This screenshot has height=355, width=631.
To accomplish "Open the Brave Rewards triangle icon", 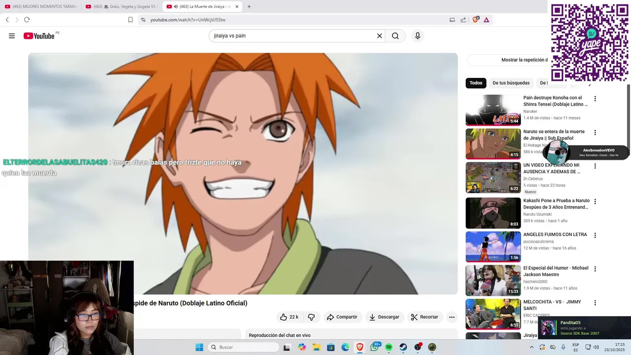I will (x=487, y=20).
